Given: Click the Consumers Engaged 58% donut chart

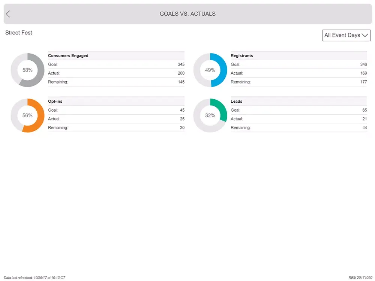Looking at the screenshot, I should coord(27,70).
